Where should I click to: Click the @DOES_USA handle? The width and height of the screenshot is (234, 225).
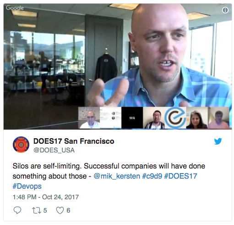(x=54, y=150)
